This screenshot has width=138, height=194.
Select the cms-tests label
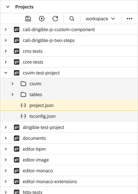pos(33,51)
